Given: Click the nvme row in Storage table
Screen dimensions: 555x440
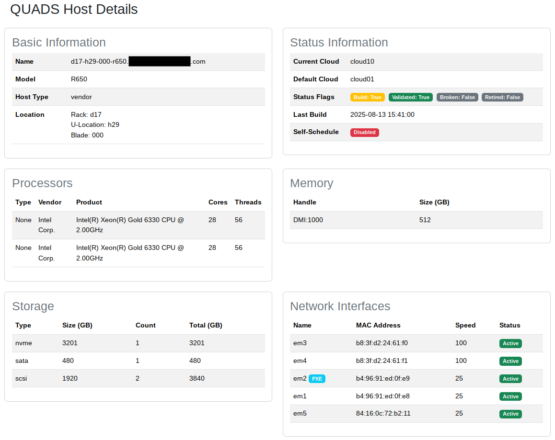Looking at the screenshot, I should tap(23, 343).
